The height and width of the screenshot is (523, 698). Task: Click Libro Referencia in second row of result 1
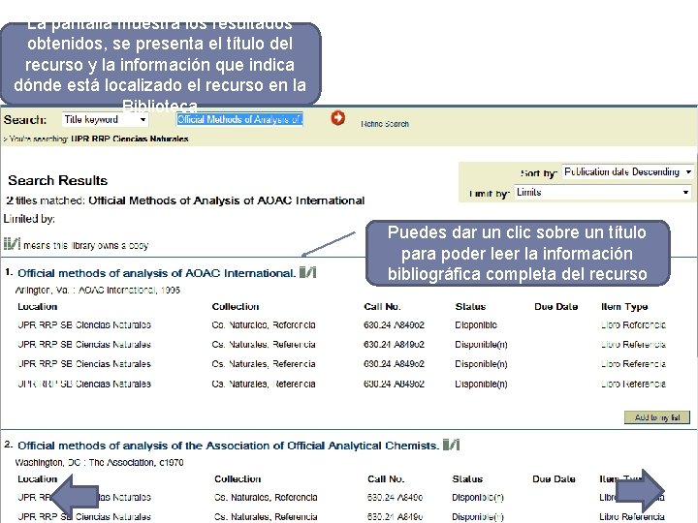tap(633, 345)
